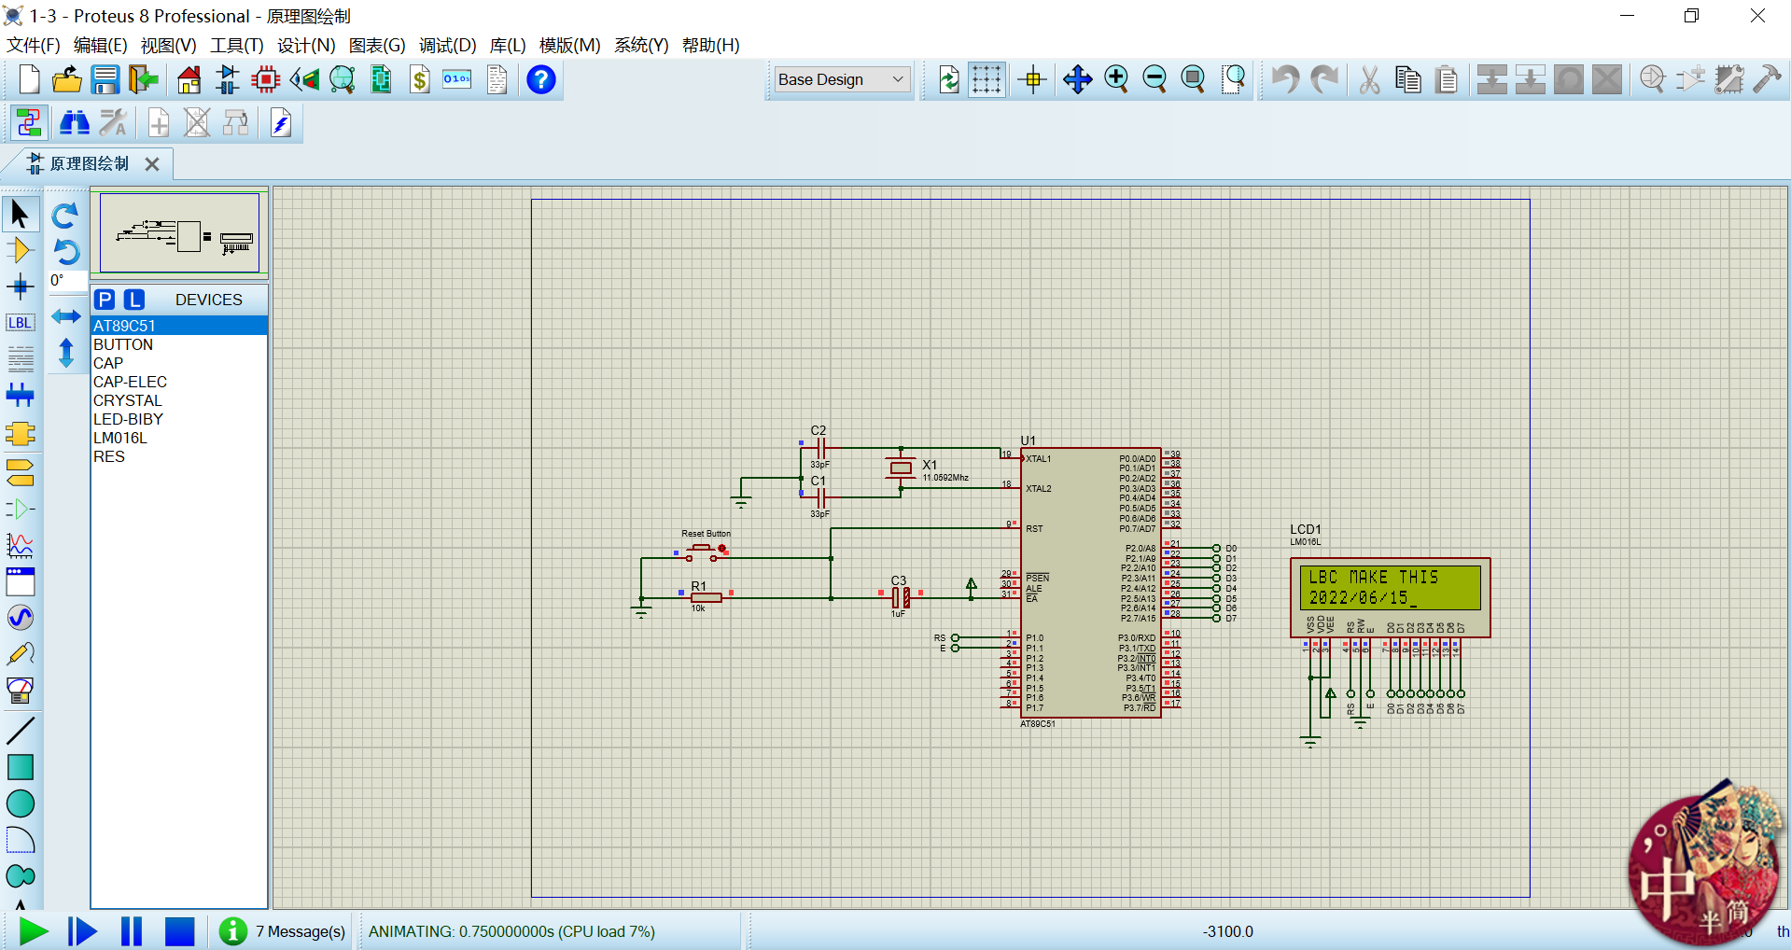Open the Base Design dropdown

pos(842,80)
